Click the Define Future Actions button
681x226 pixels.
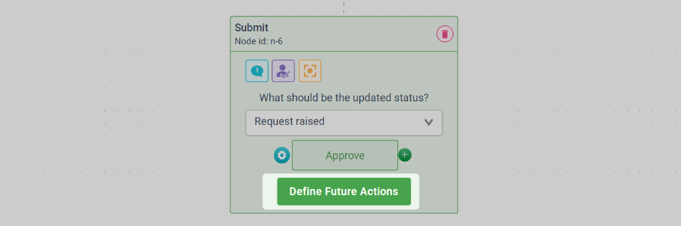pos(344,191)
